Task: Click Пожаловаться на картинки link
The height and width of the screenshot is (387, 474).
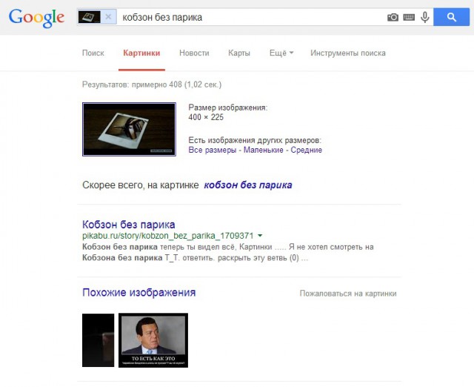Action: (x=348, y=294)
